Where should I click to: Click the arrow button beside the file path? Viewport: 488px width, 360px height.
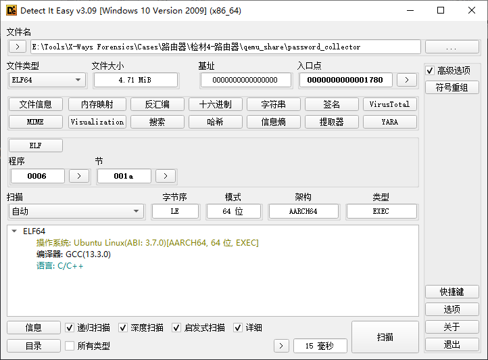(x=17, y=47)
